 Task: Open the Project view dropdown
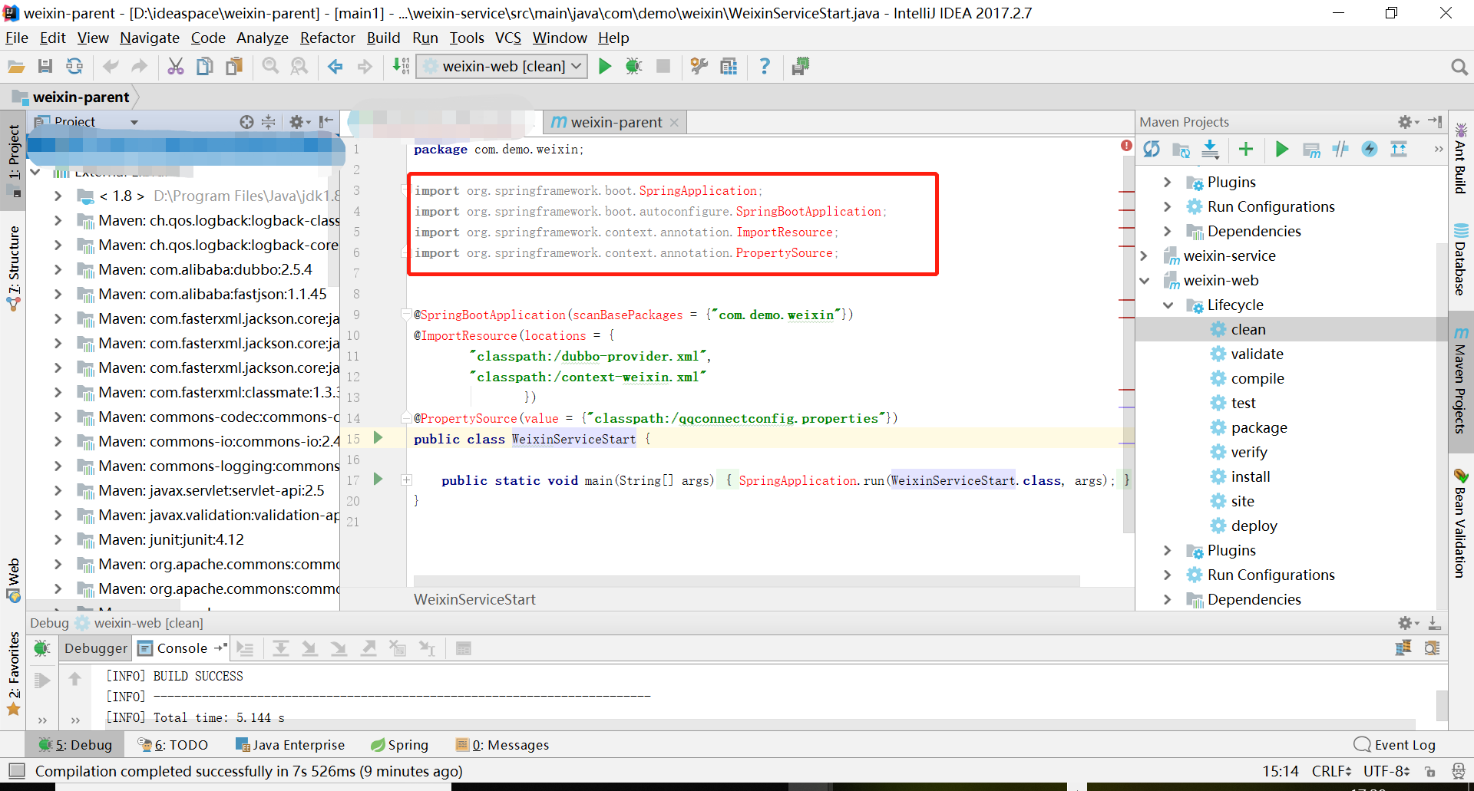[x=134, y=122]
